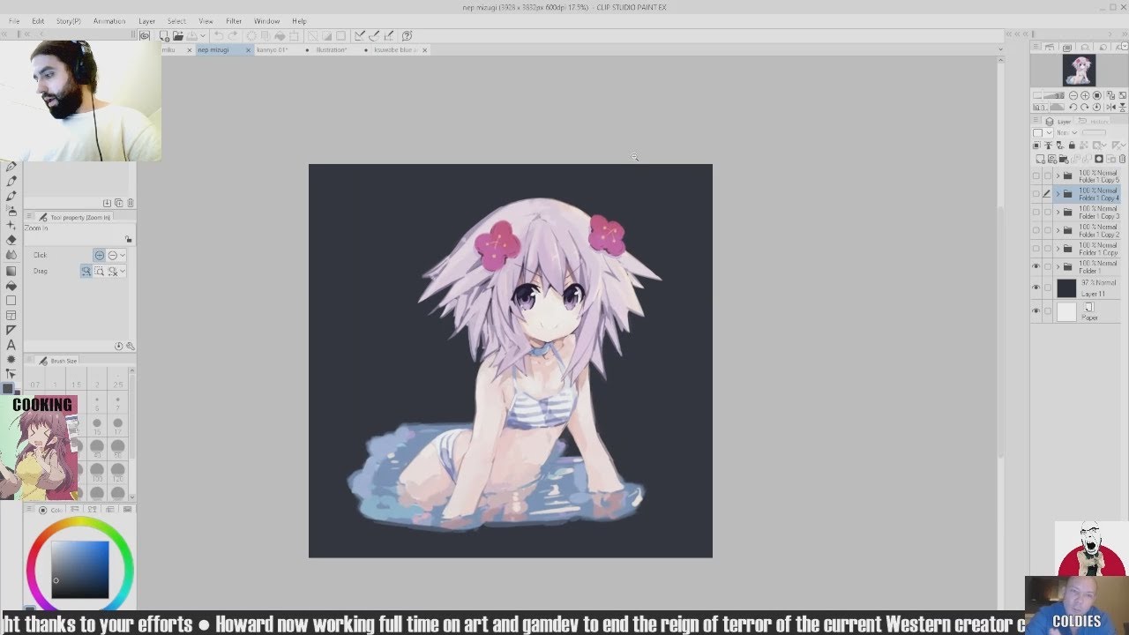Hide Layer 11 with its eye icon
This screenshot has width=1129, height=635.
point(1036,288)
